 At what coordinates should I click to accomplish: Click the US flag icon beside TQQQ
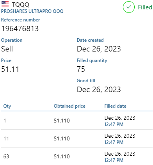tap(5, 4)
